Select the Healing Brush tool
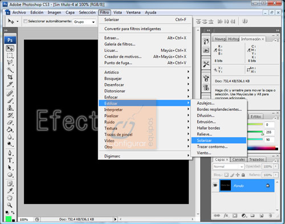 [x=10, y=93]
